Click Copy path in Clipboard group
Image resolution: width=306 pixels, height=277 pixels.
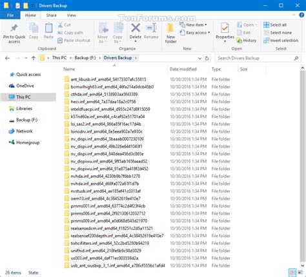(70, 33)
